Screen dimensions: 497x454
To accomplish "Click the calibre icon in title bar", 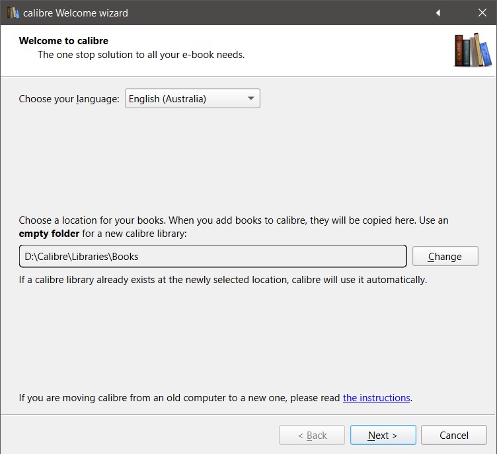I will 13,13.
